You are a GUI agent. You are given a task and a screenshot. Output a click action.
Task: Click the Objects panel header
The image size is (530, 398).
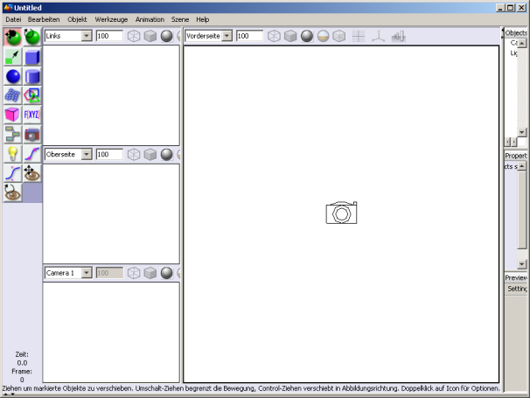click(x=516, y=32)
